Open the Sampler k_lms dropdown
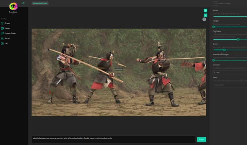The height and width of the screenshot is (145, 247). [x=230, y=72]
